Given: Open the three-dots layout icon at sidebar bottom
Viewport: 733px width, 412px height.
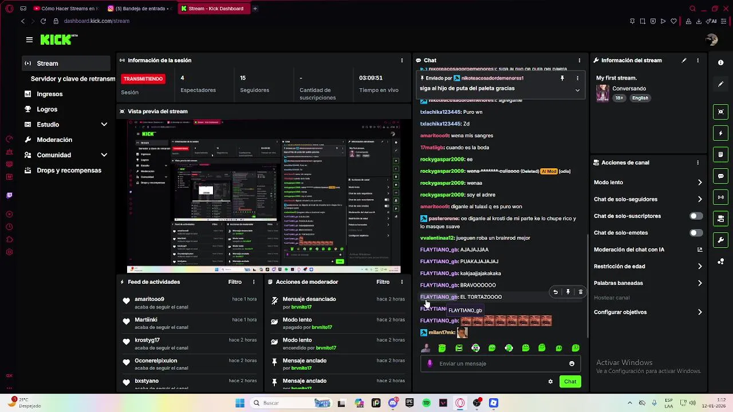Looking at the screenshot, I should pos(720,262).
